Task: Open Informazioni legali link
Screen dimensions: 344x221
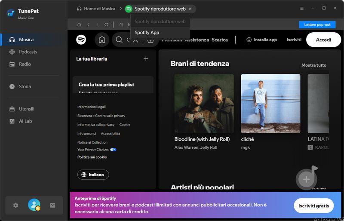Action: (92, 107)
